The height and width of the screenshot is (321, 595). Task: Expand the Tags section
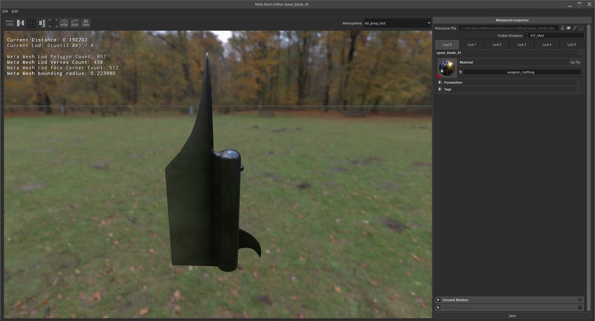[440, 89]
